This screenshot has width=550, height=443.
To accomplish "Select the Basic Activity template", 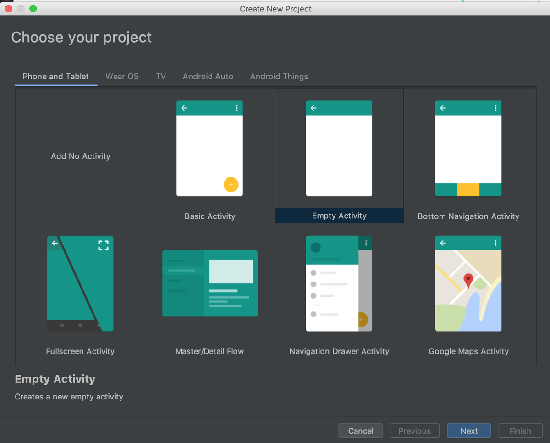I will [x=209, y=148].
